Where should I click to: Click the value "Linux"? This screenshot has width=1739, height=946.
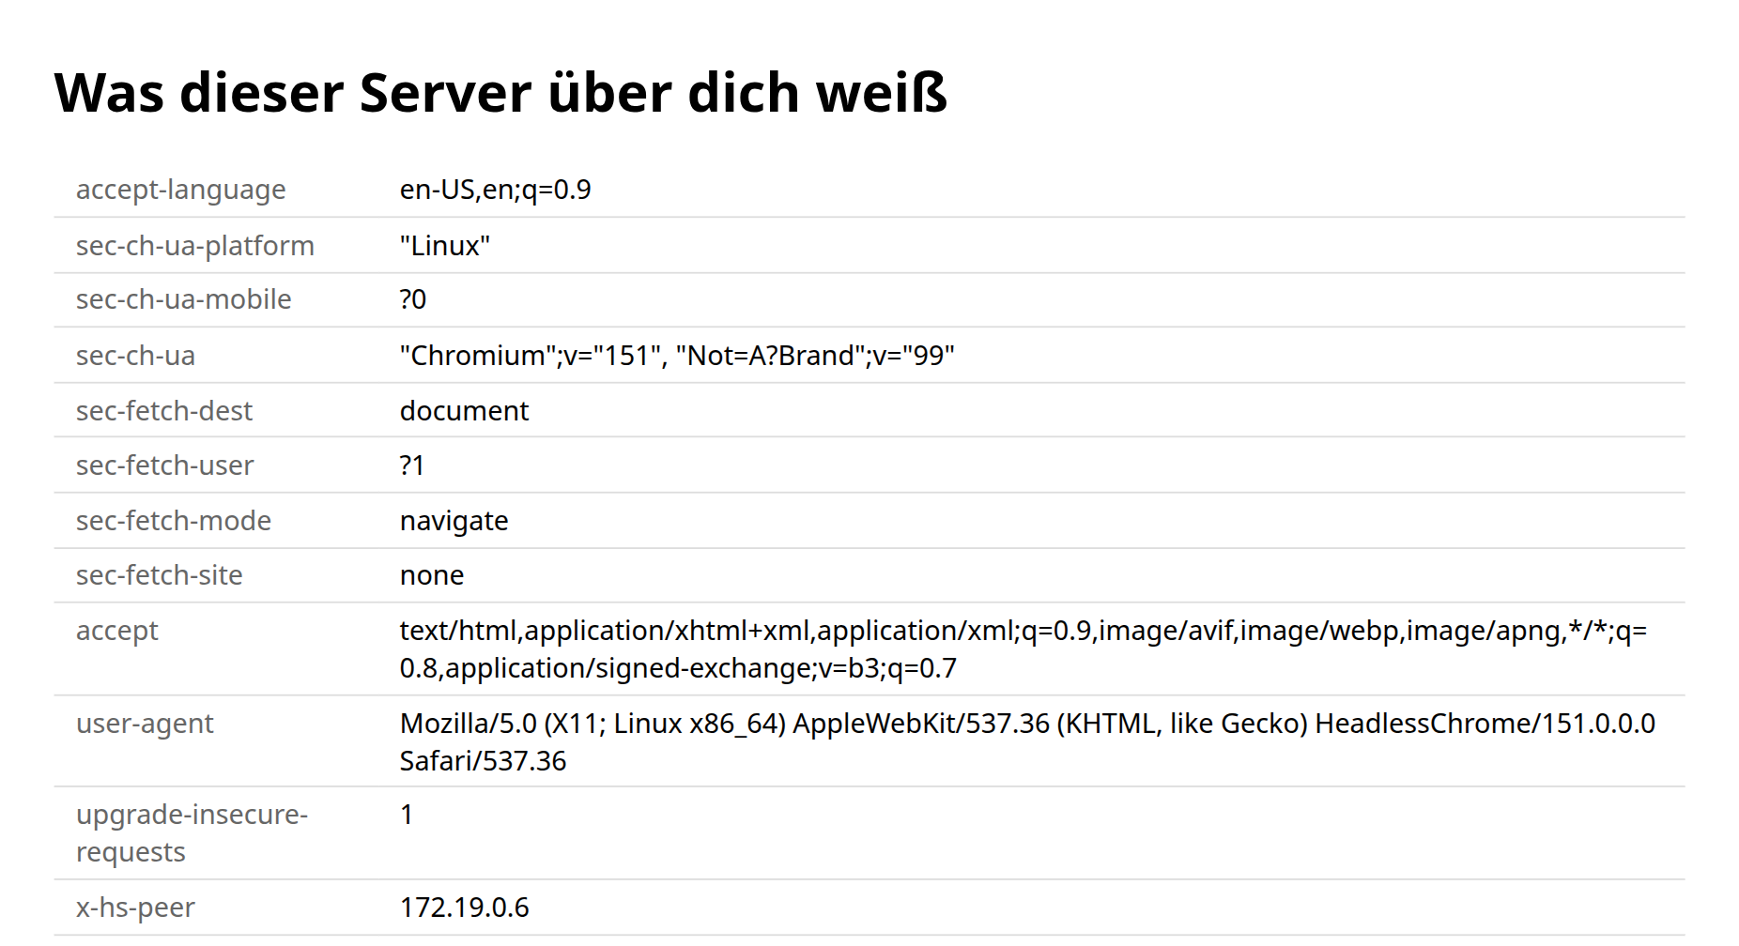pyautogui.click(x=445, y=246)
